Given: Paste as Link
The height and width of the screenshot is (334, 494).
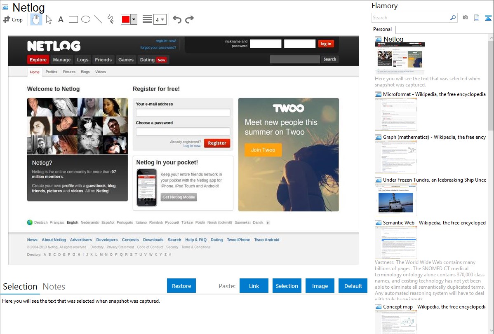Looking at the screenshot, I should (254, 286).
